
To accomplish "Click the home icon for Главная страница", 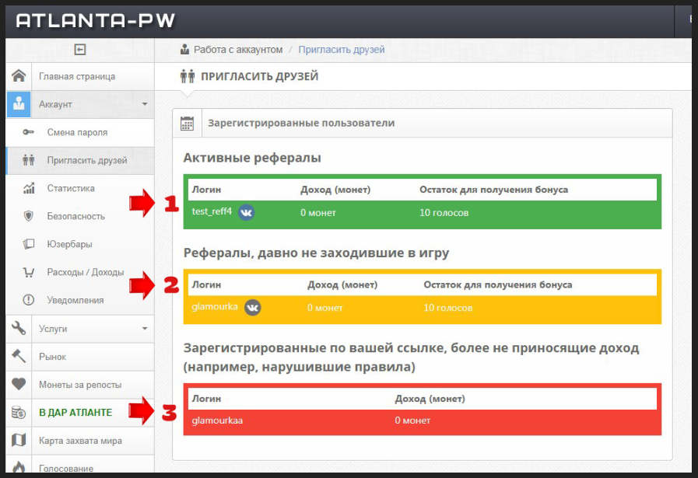I will tap(19, 76).
